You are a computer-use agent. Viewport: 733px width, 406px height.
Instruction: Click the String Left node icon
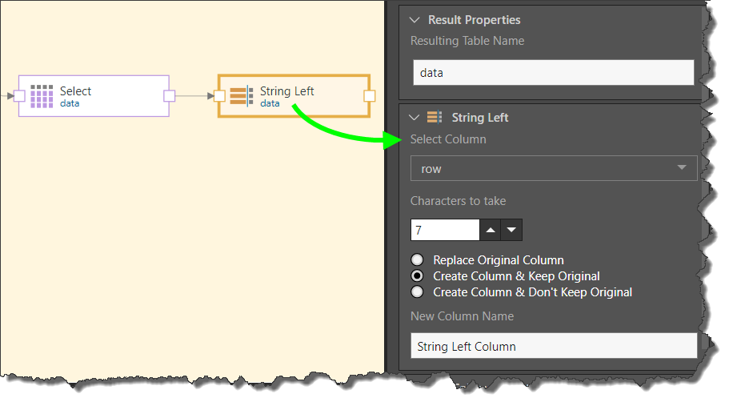pyautogui.click(x=242, y=96)
